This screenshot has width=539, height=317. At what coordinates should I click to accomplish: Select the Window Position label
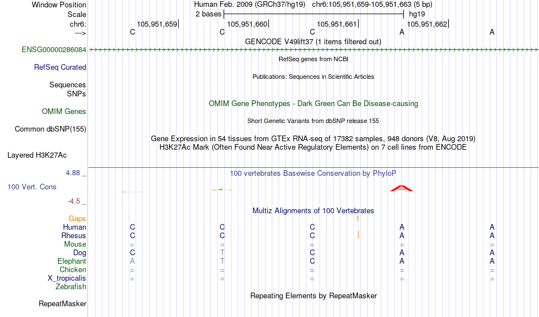click(x=59, y=5)
